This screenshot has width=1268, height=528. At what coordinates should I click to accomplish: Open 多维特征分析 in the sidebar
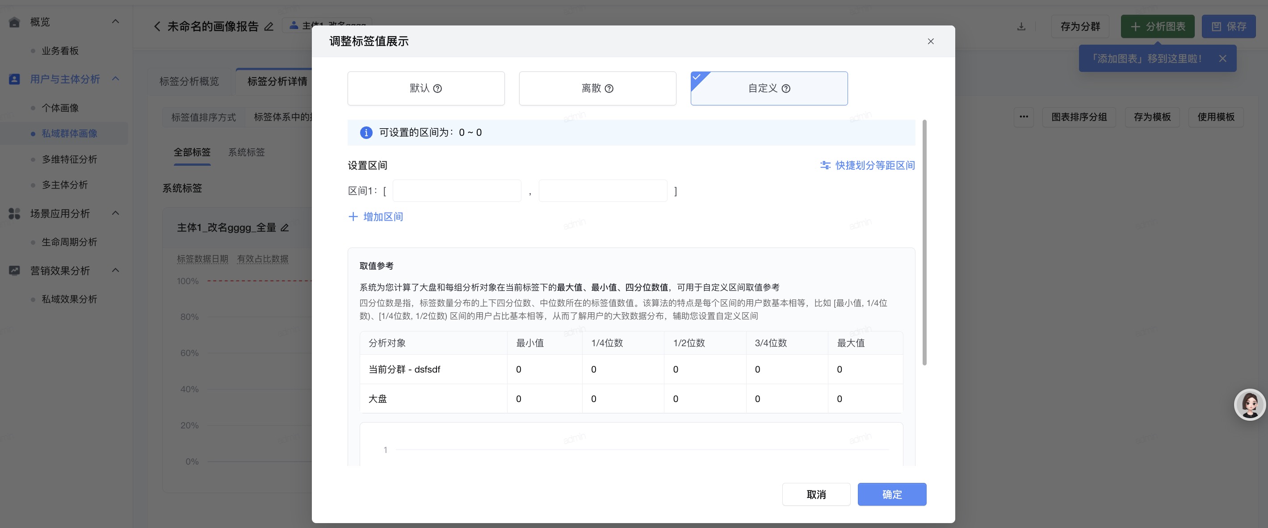tap(69, 159)
